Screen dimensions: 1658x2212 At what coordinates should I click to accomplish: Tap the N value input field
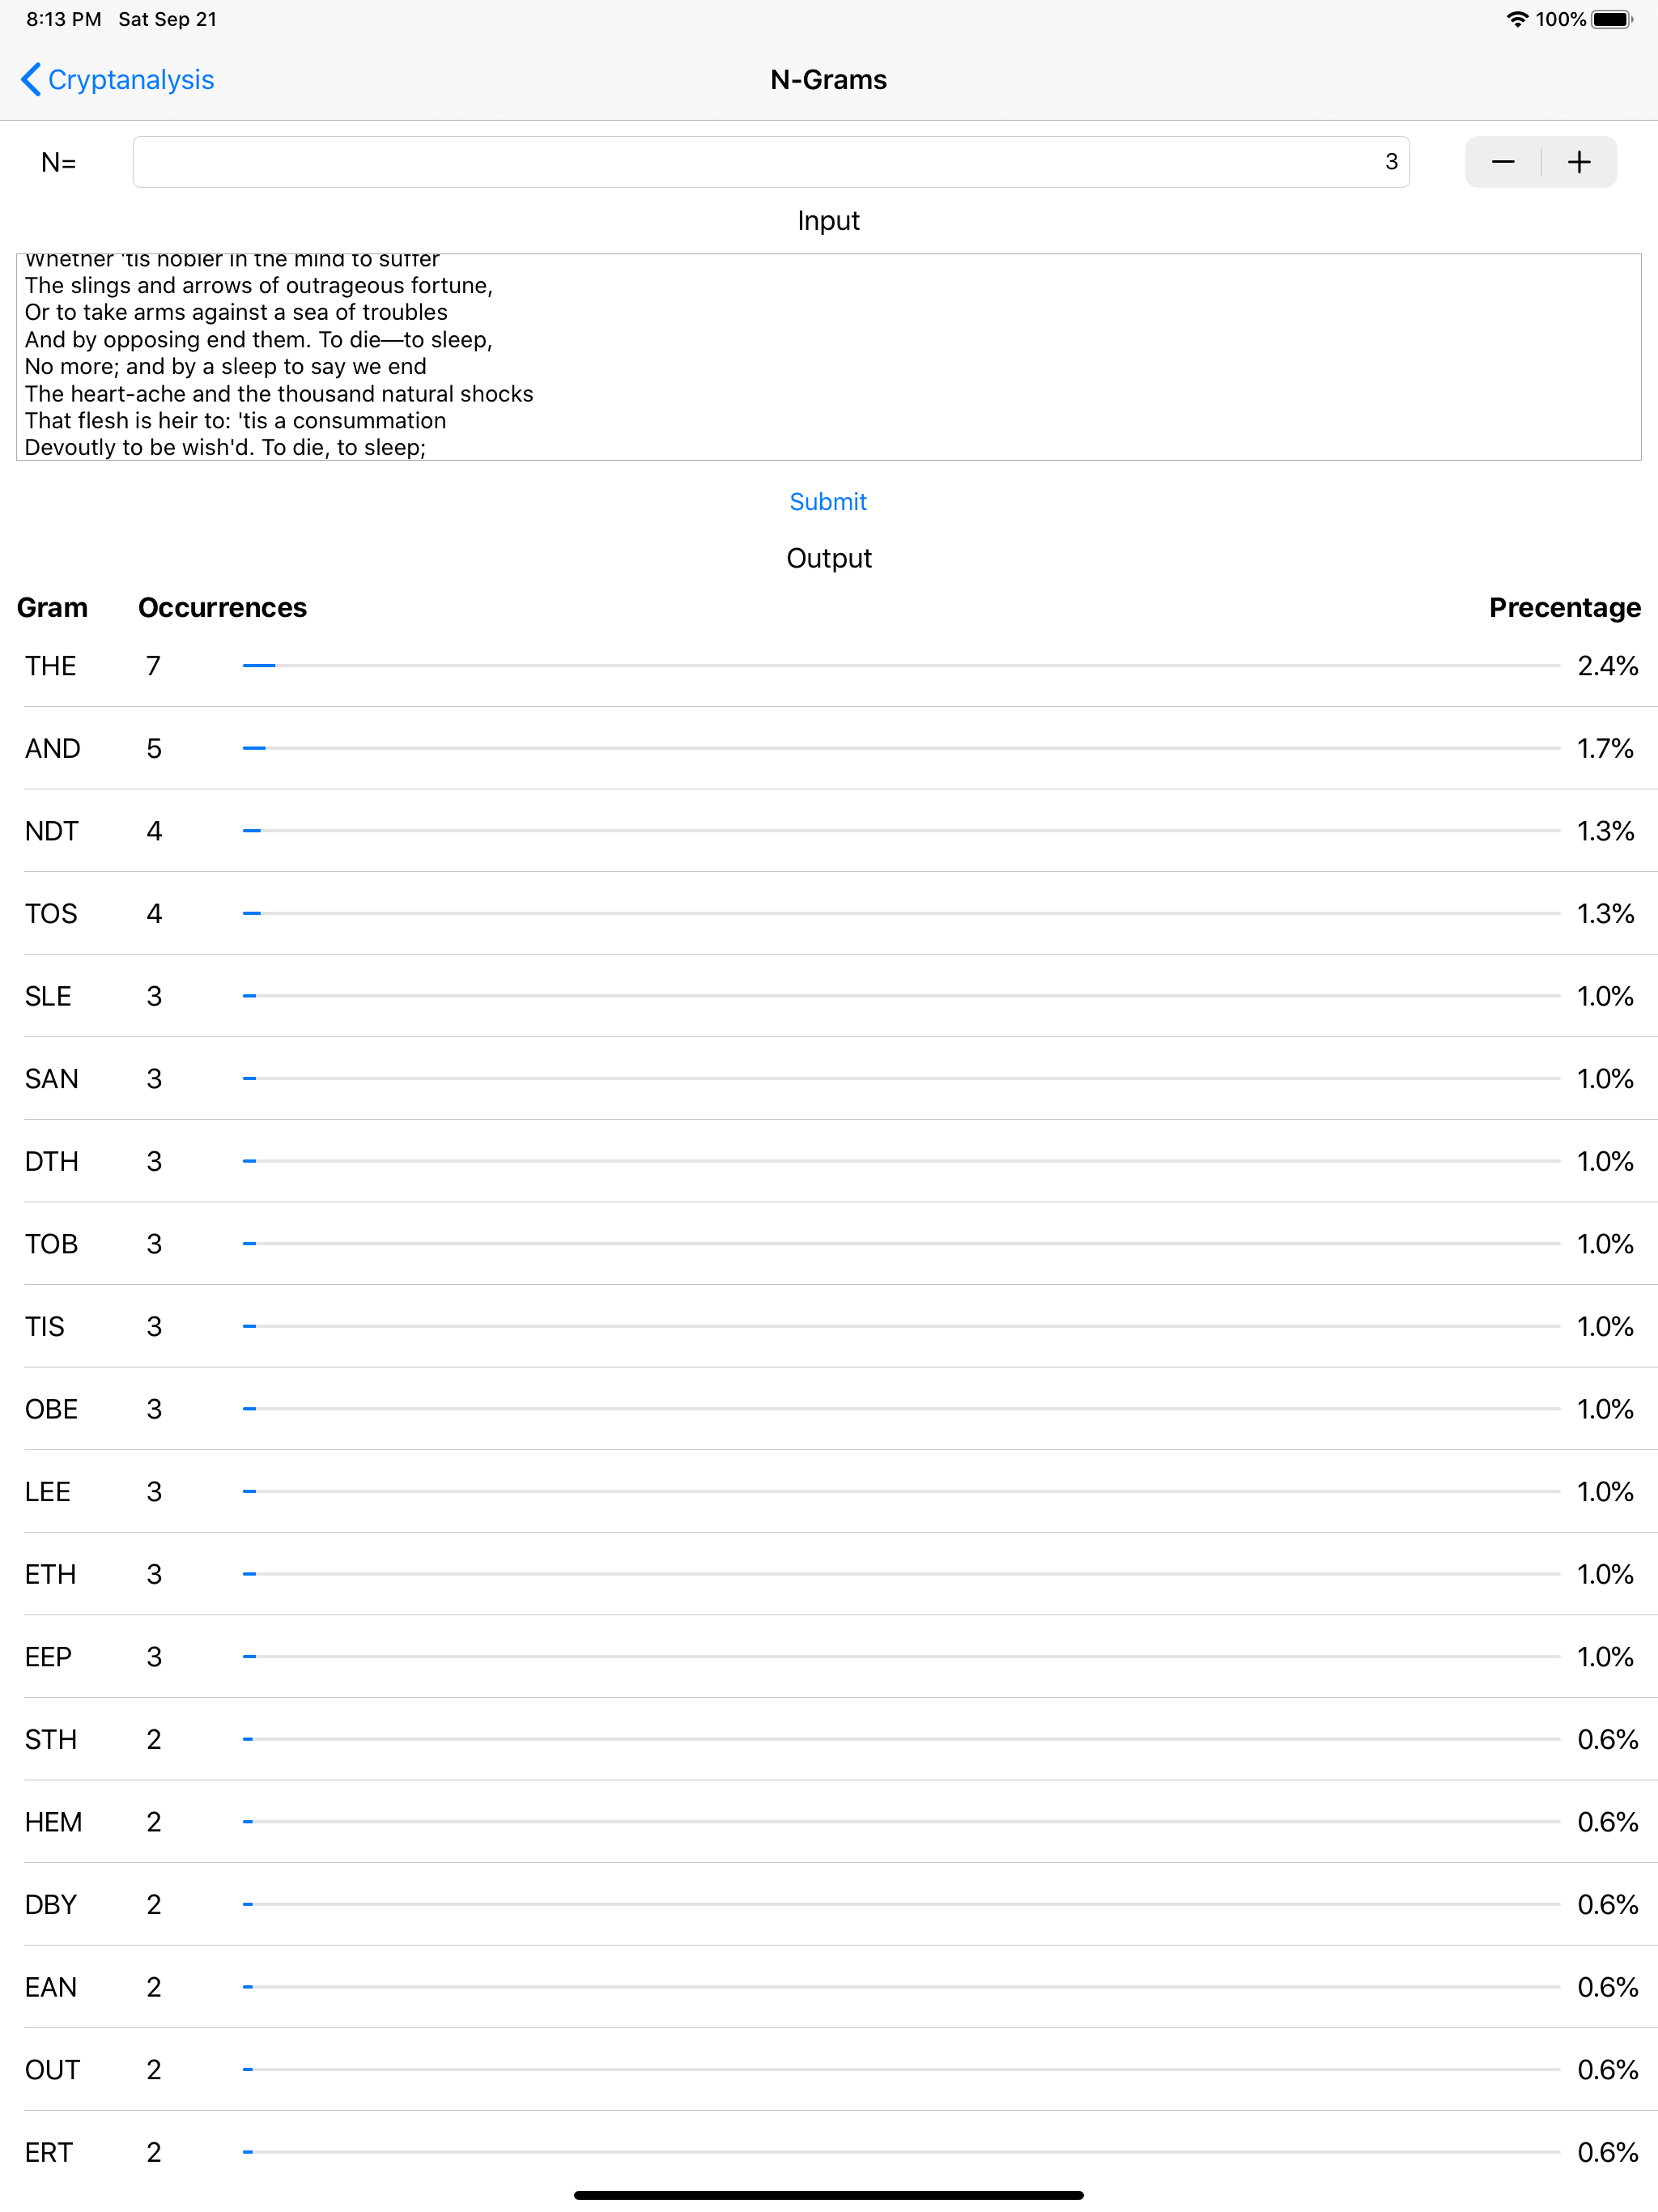tap(771, 162)
